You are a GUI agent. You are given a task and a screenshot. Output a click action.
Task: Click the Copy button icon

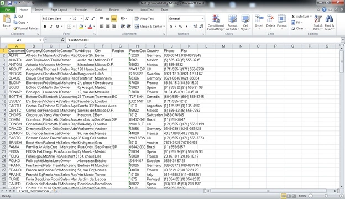pos(15,23)
